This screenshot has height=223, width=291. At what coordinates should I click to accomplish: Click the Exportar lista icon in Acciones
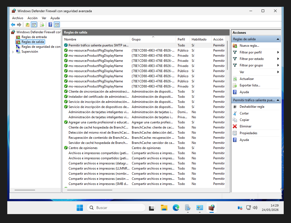click(235, 85)
